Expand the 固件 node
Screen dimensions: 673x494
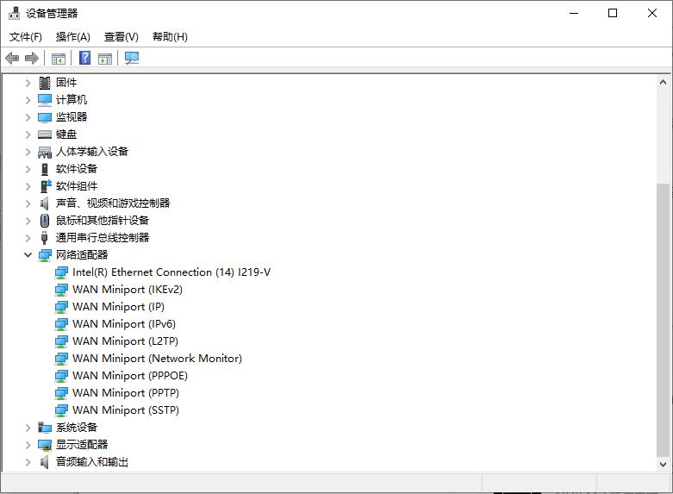point(28,83)
